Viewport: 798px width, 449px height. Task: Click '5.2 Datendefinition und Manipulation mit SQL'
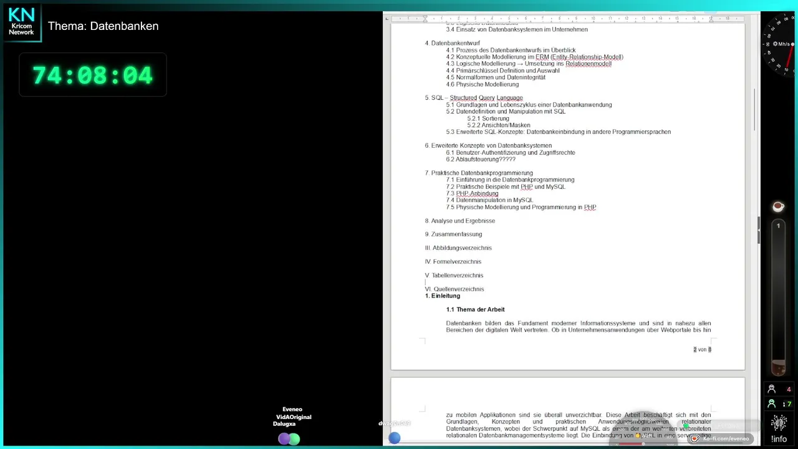click(x=506, y=112)
